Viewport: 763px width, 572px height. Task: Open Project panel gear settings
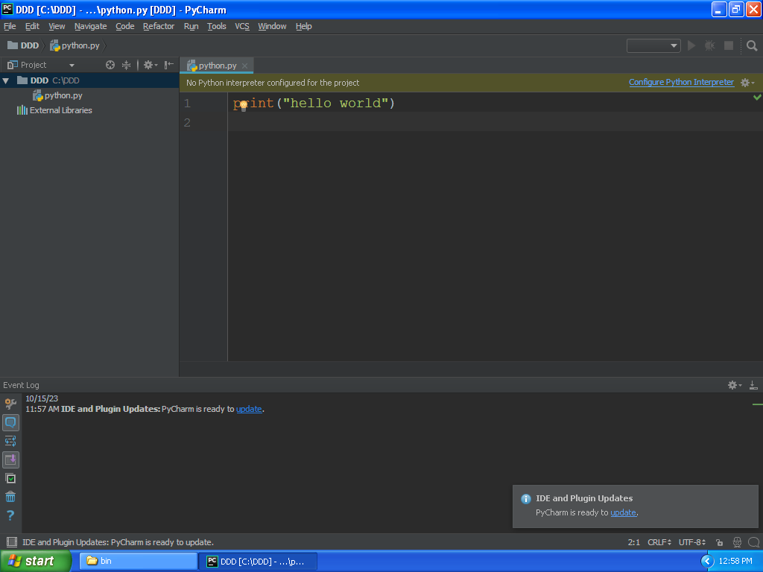coord(150,65)
